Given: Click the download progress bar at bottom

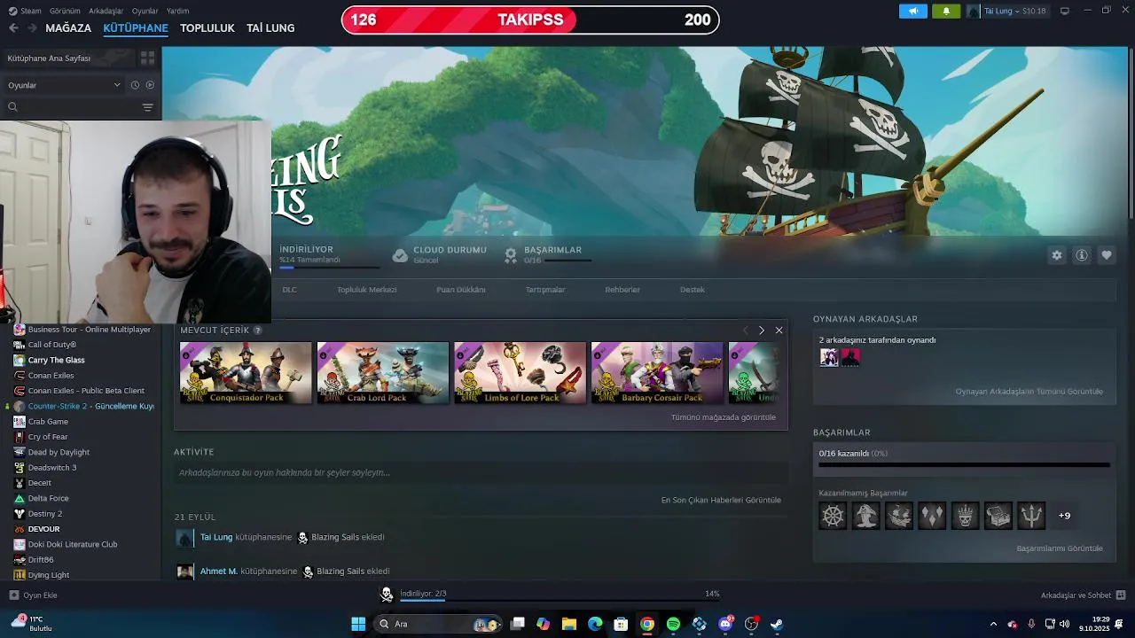Looking at the screenshot, I should click(560, 600).
